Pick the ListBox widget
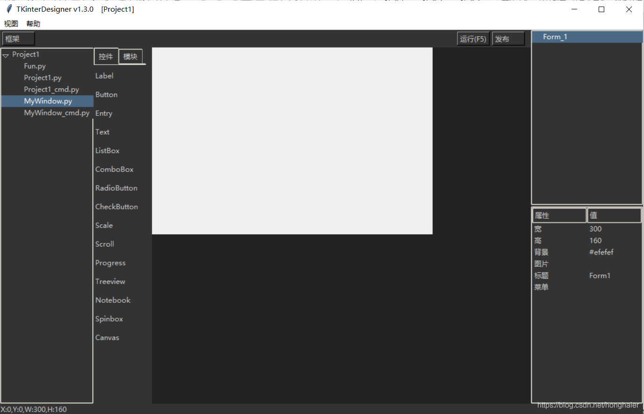This screenshot has width=644, height=414. click(x=108, y=150)
